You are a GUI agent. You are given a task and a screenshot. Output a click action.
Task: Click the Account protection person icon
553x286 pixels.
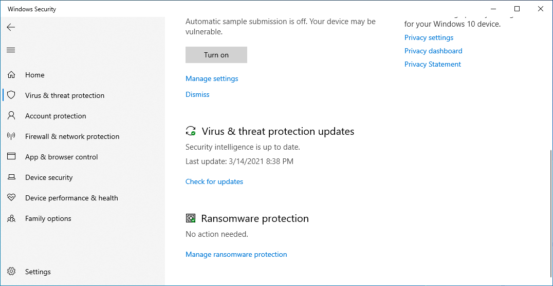(11, 115)
